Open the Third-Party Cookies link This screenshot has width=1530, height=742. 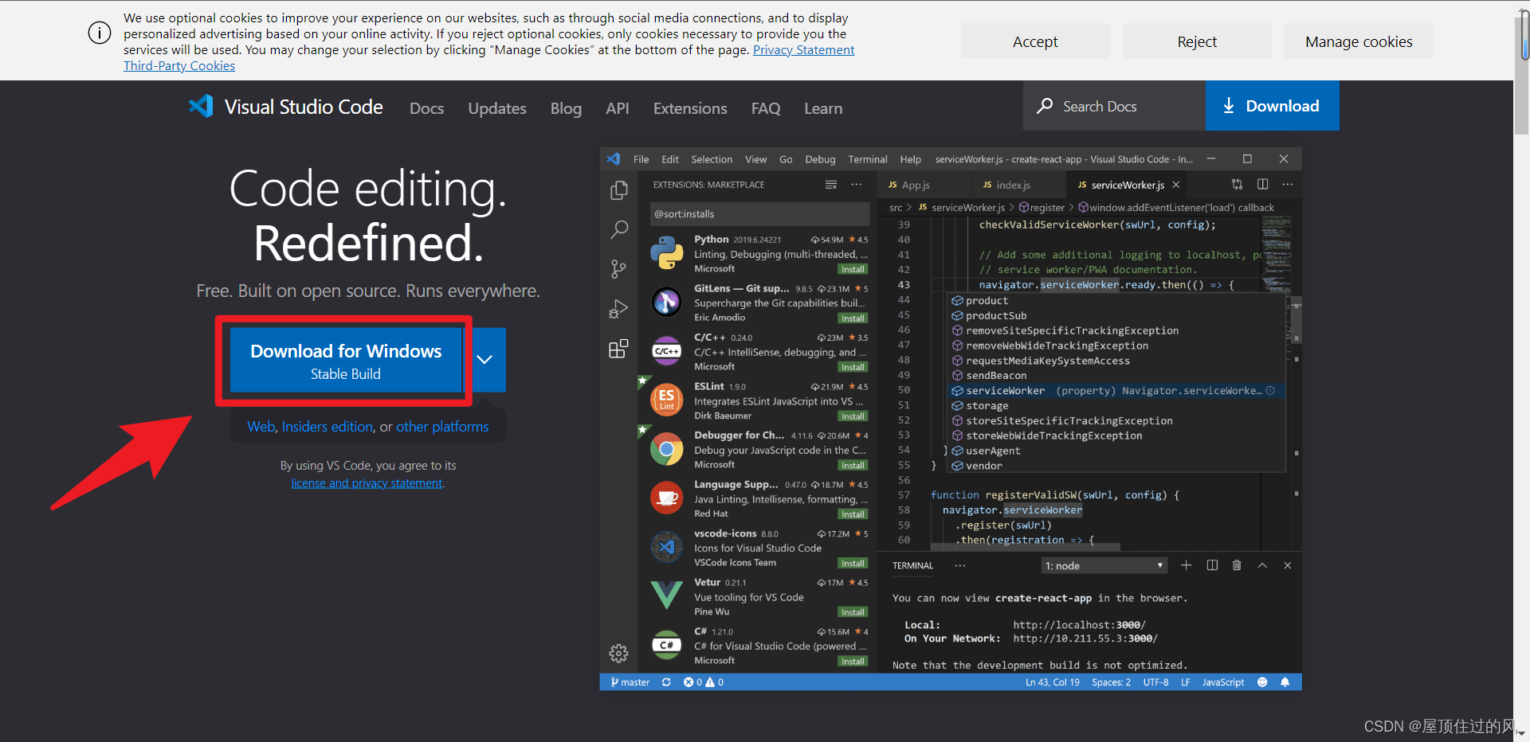pyautogui.click(x=179, y=65)
